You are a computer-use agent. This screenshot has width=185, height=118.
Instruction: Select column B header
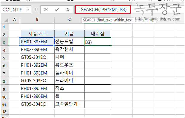pos(37,20)
